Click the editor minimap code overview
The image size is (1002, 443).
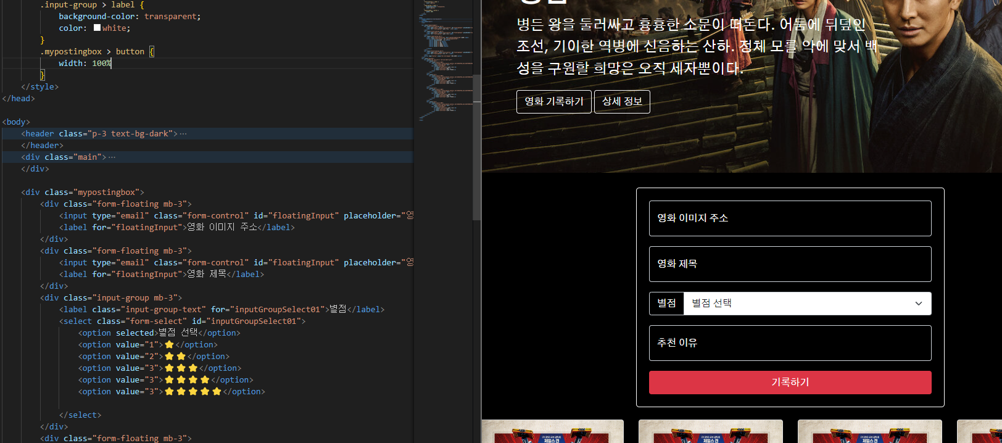click(447, 62)
